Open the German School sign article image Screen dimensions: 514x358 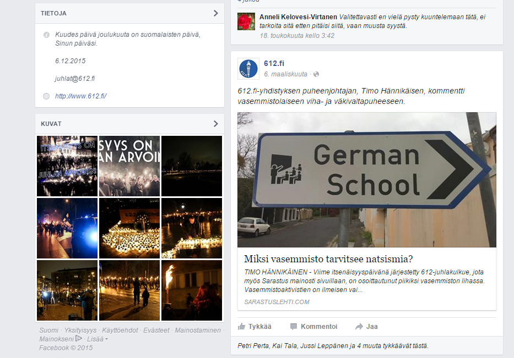pos(366,180)
